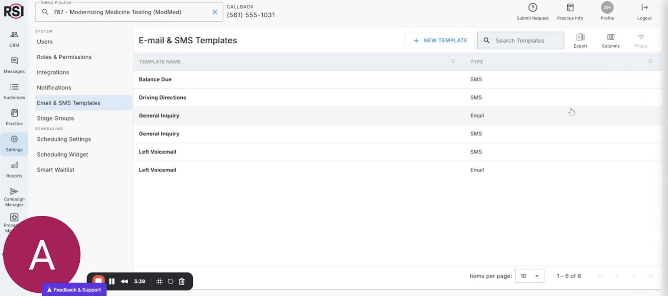The height and width of the screenshot is (297, 668).
Task: Open the Messages icon in sidebar
Action: pos(14,65)
